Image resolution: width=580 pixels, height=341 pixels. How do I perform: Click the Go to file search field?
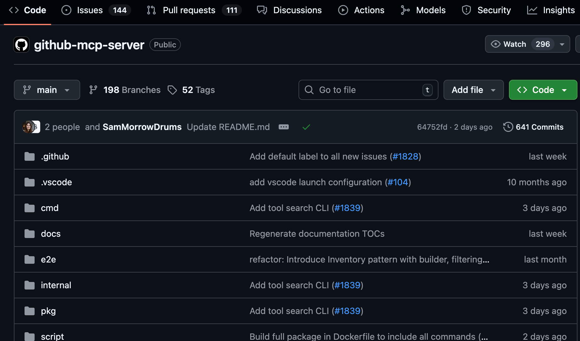pyautogui.click(x=368, y=90)
